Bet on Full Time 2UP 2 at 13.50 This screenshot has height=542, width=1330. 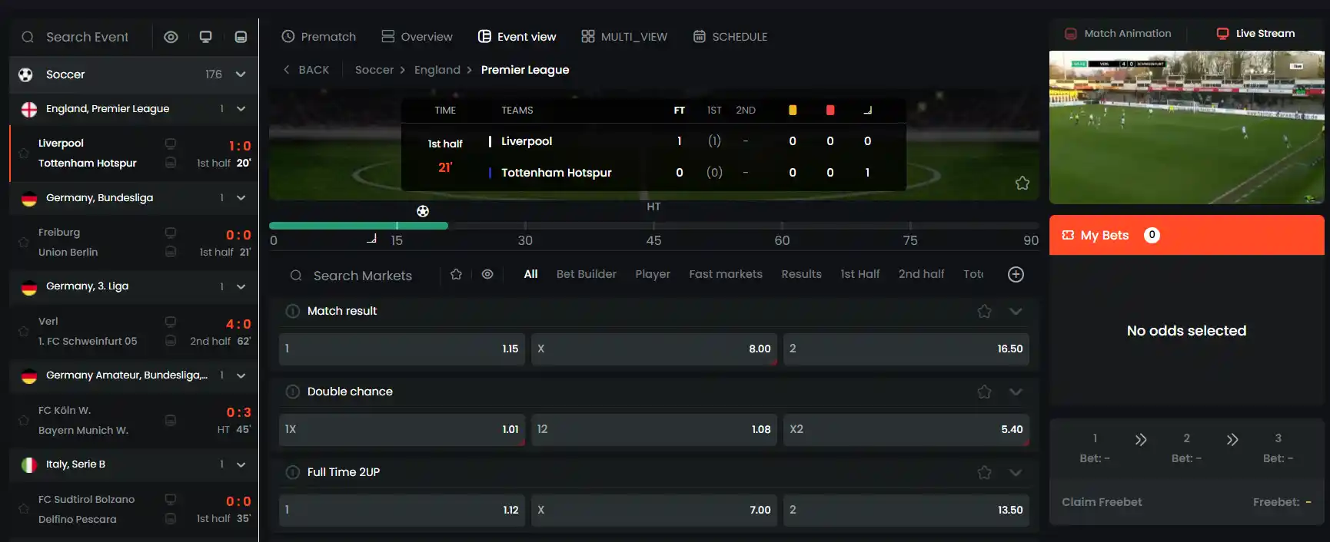coord(906,510)
